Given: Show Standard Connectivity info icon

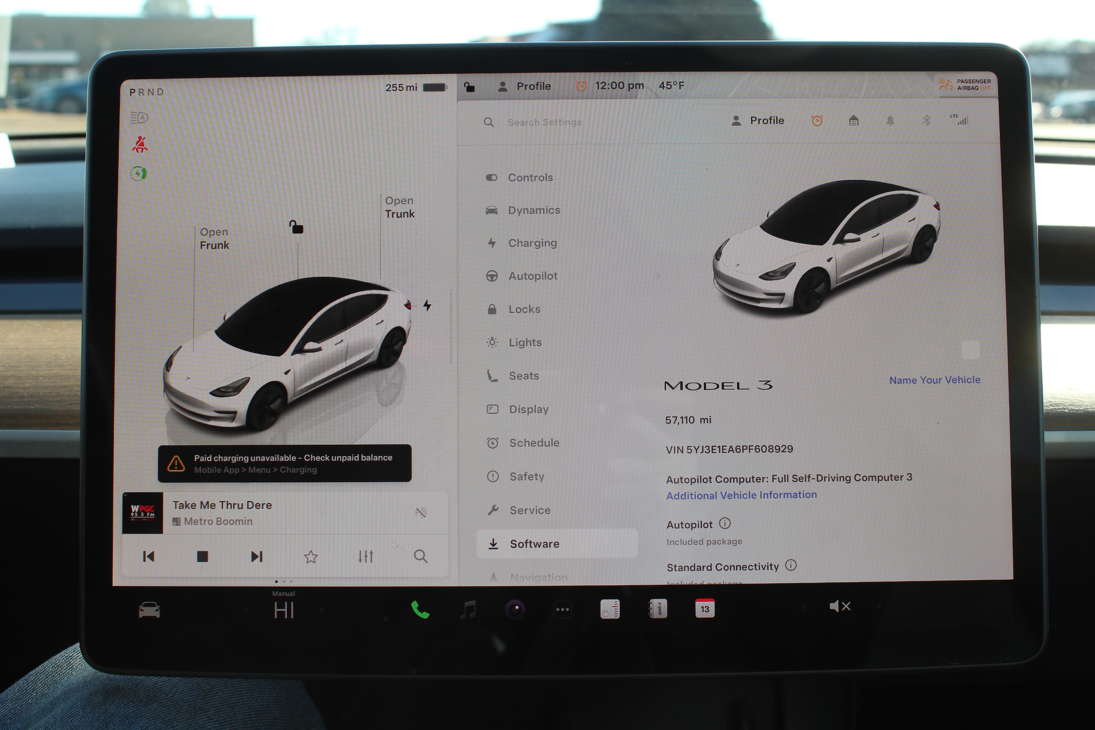Looking at the screenshot, I should [x=791, y=565].
